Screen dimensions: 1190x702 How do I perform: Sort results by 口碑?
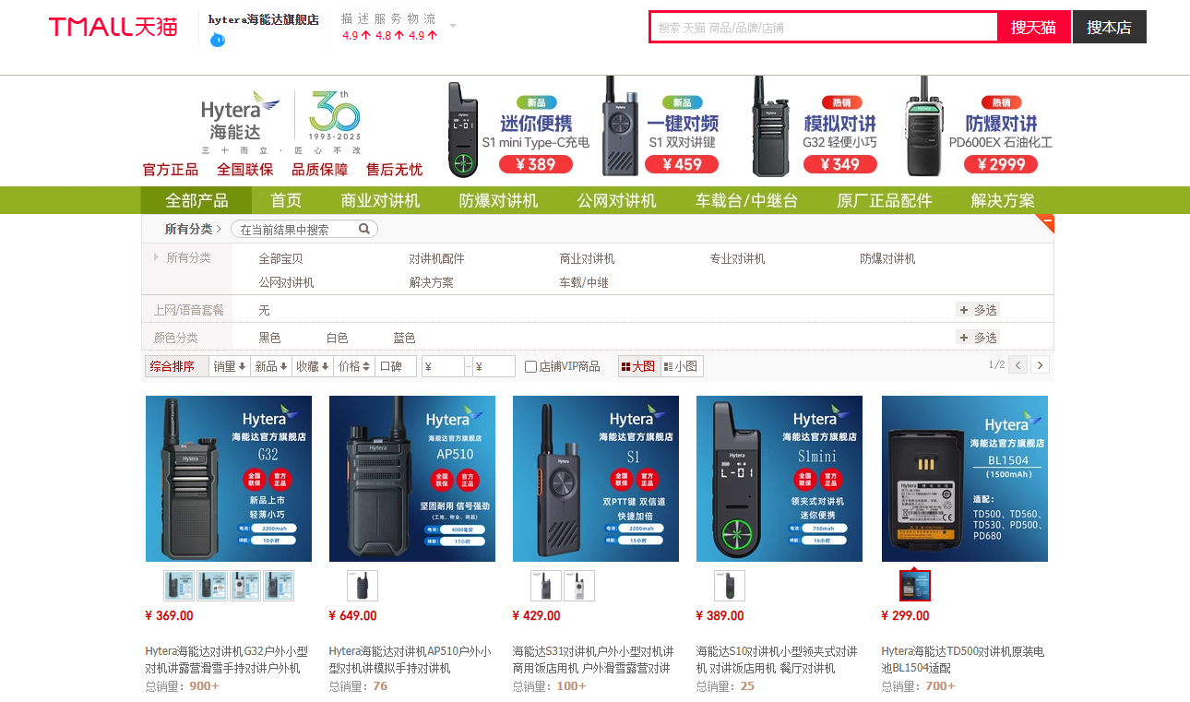point(396,366)
